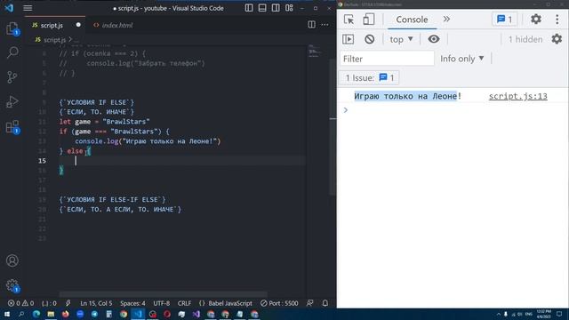Toggle secondary side bar layout icon
This screenshot has height=320, width=569.
pos(276,8)
